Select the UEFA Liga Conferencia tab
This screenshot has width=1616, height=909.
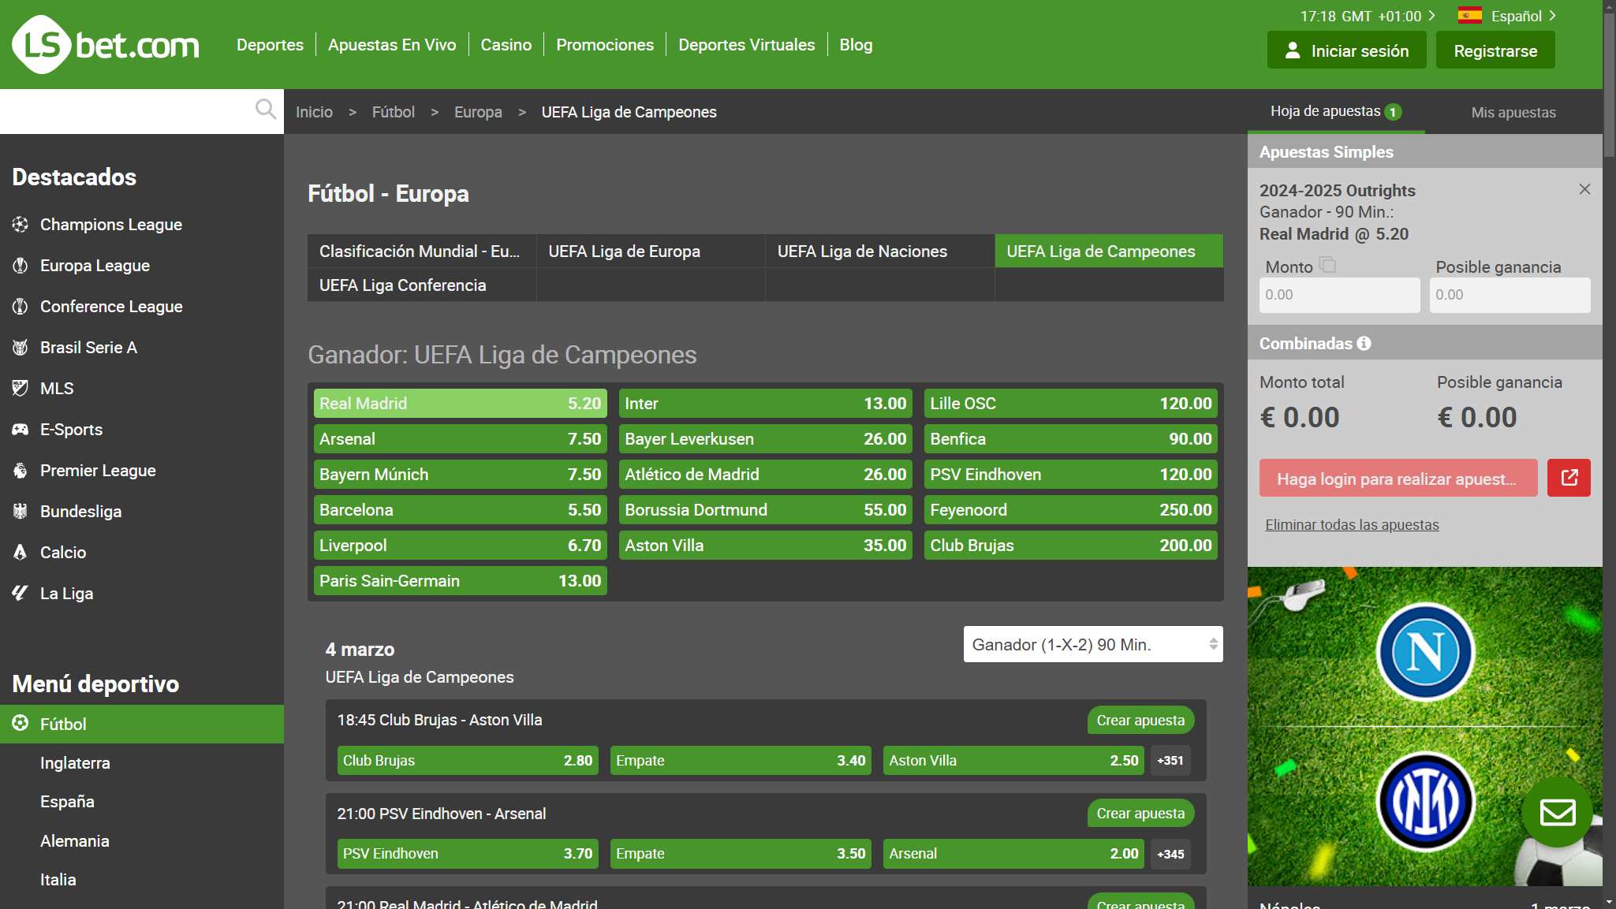422,285
